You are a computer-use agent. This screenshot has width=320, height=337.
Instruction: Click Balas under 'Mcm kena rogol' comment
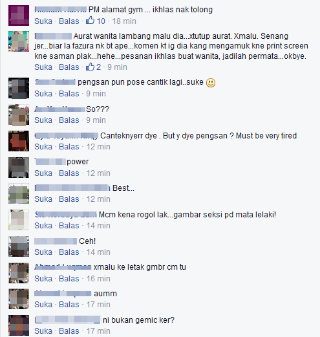click(x=69, y=226)
